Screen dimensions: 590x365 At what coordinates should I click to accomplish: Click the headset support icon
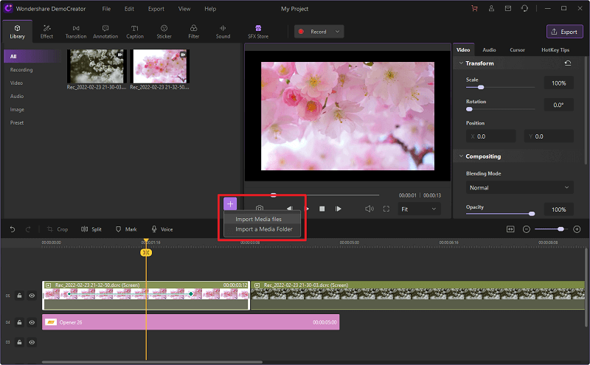pos(524,8)
